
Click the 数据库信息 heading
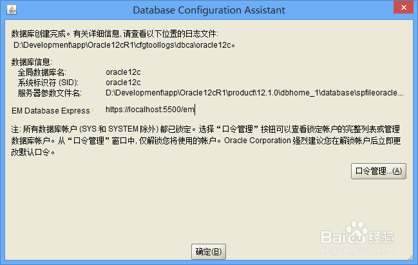tap(32, 62)
